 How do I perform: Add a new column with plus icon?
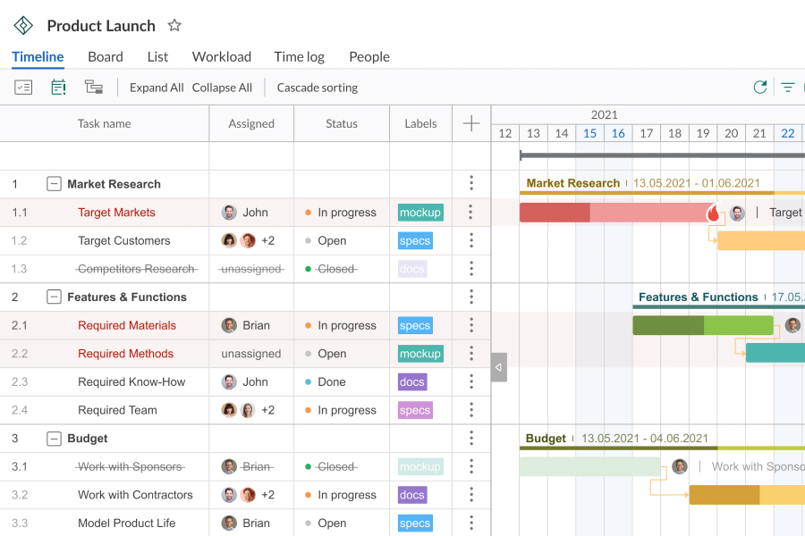[x=471, y=123]
